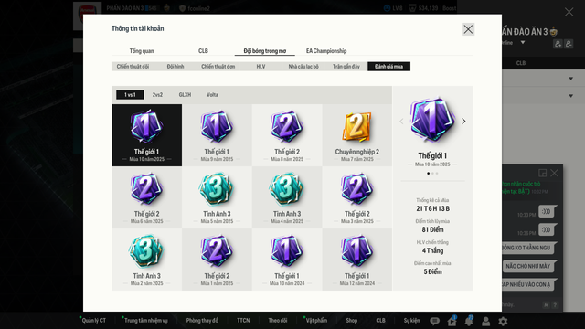
Task: Close the background side panel with X
Action: click(x=569, y=12)
